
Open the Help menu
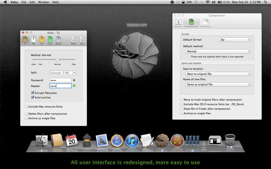tap(56, 2)
